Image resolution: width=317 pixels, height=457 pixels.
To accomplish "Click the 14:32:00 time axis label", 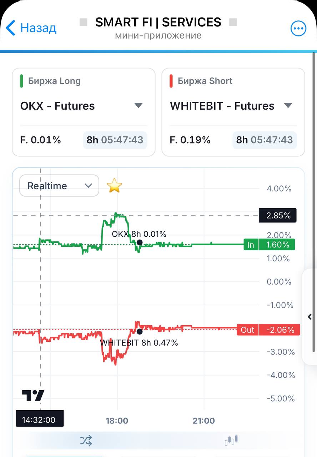I will pyautogui.click(x=40, y=420).
